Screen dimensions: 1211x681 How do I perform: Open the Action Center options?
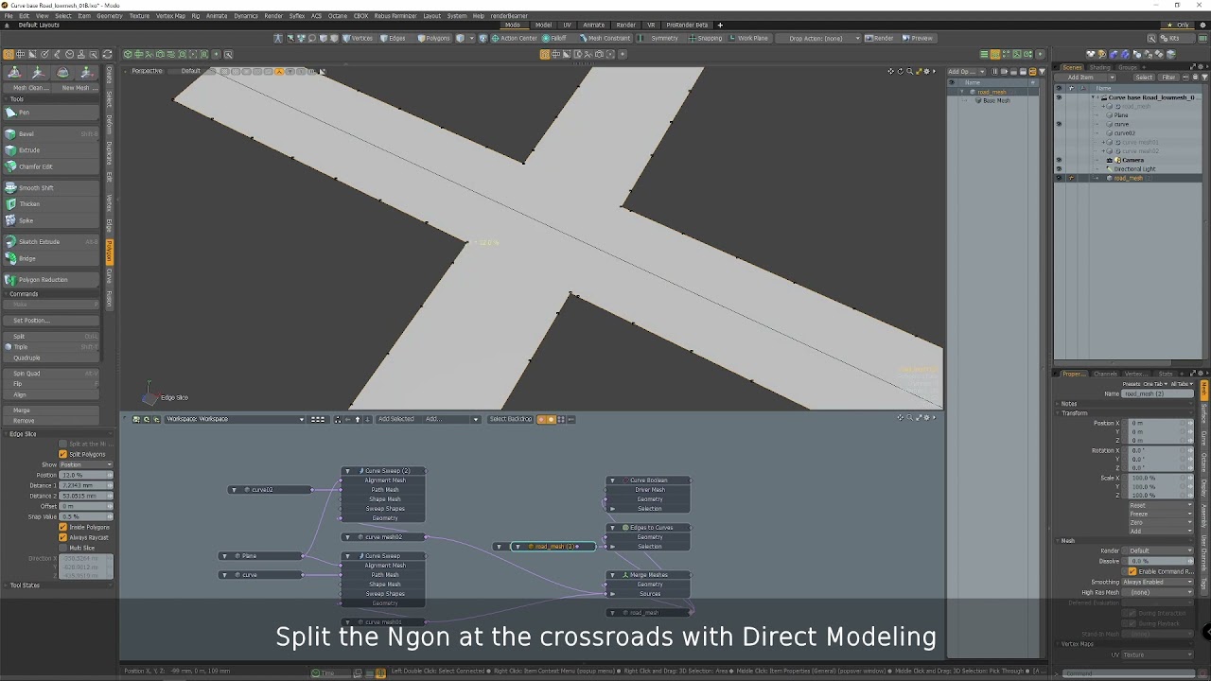(x=514, y=38)
